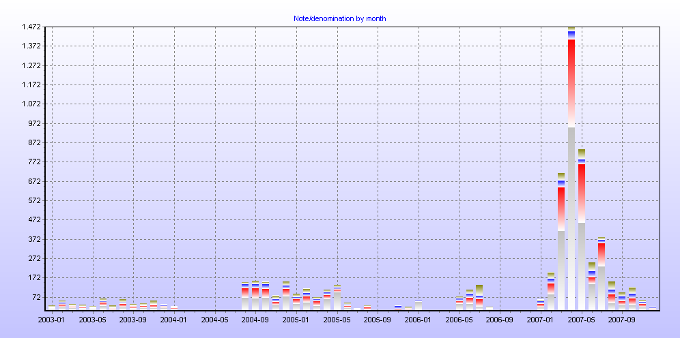Select the 2005-05 x-axis label
The image size is (680, 338).
[x=337, y=320]
